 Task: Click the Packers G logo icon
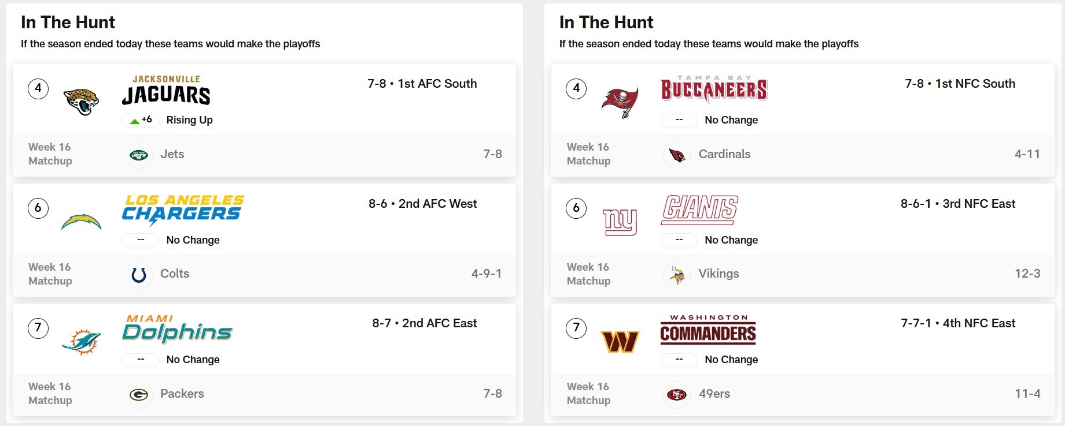click(139, 394)
